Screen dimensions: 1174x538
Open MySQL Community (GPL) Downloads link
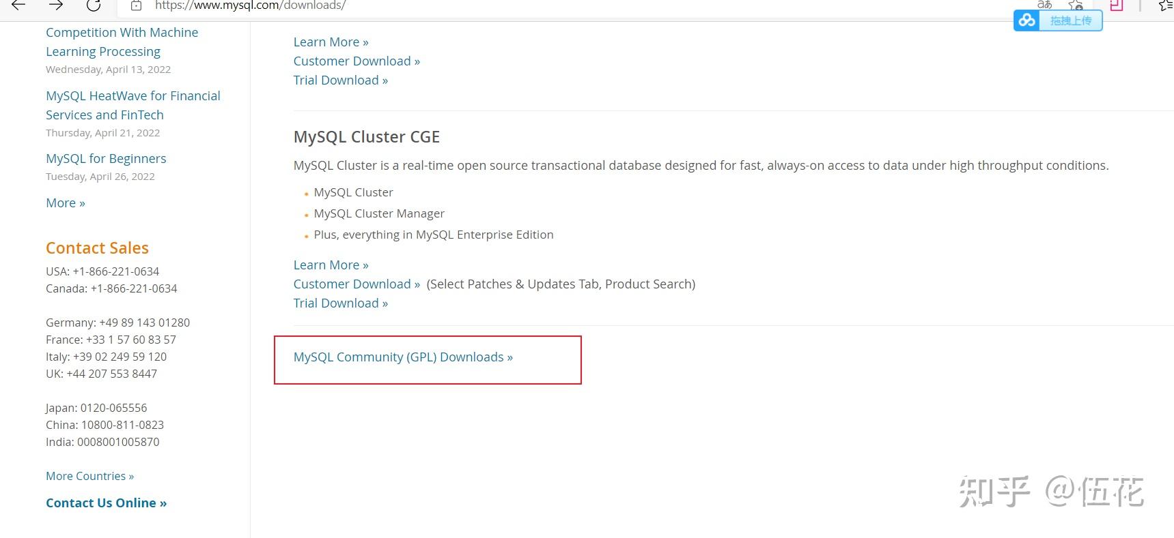pyautogui.click(x=403, y=357)
